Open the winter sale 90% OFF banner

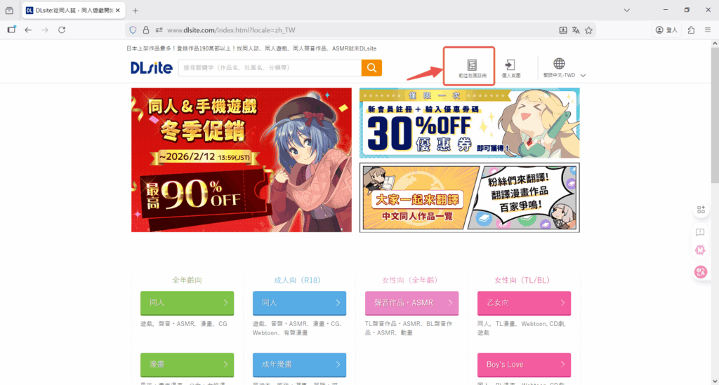click(x=241, y=160)
